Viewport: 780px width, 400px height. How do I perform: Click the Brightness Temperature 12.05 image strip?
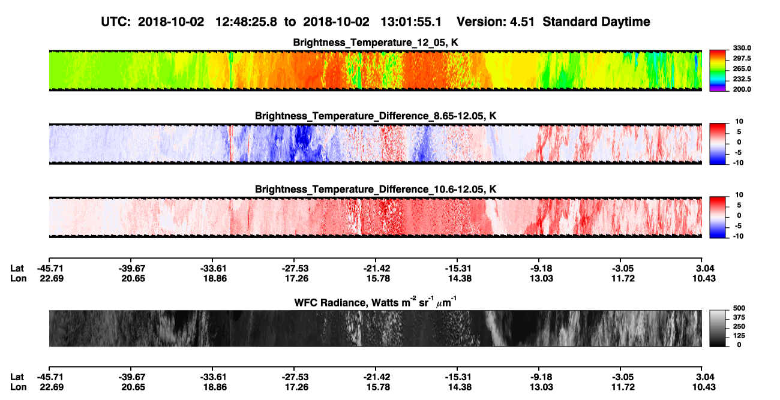(376, 71)
